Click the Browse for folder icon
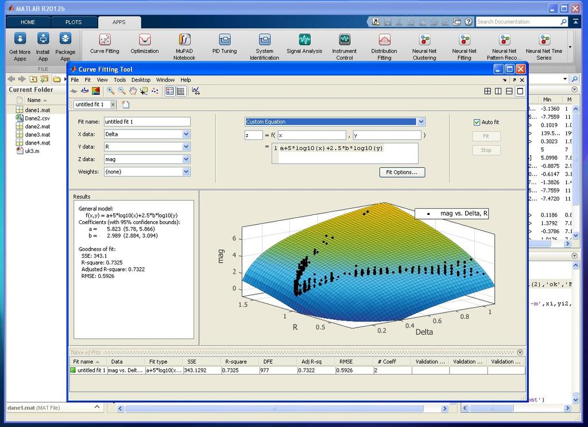The image size is (588, 427). [45, 79]
